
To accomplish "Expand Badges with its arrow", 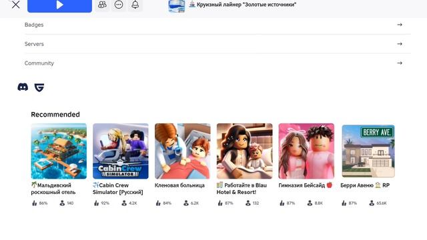I will [x=400, y=25].
